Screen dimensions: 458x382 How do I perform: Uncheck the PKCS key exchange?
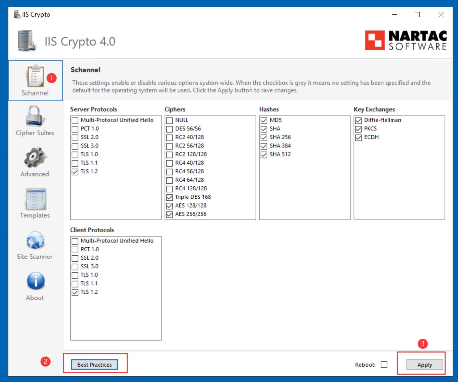tap(358, 129)
